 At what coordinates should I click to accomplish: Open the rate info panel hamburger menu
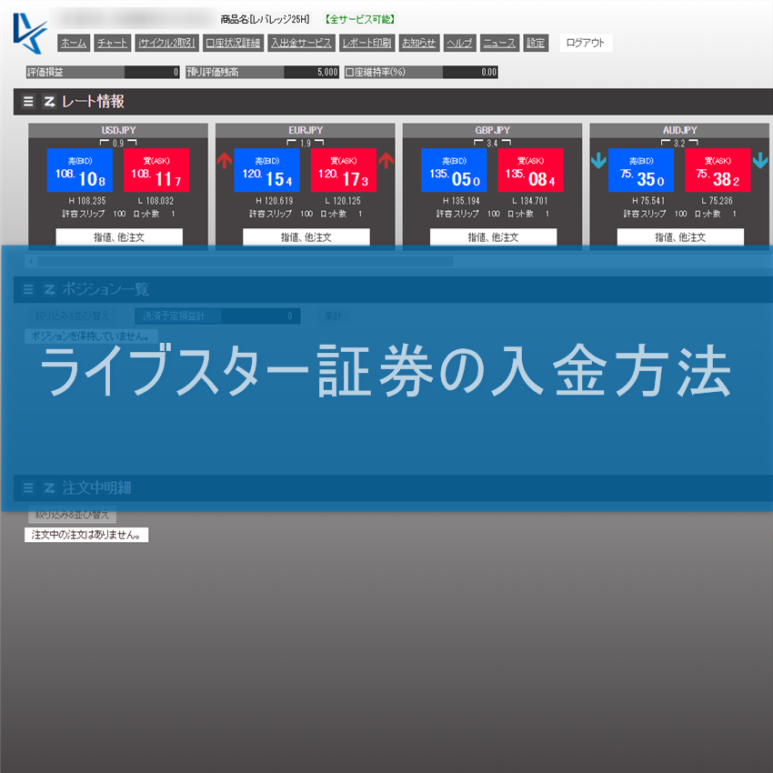point(28,102)
